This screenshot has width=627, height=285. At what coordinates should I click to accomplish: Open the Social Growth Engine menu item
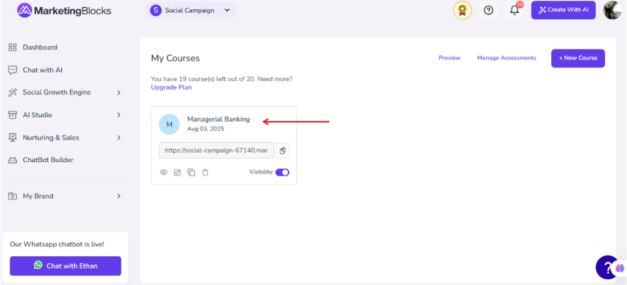point(57,92)
